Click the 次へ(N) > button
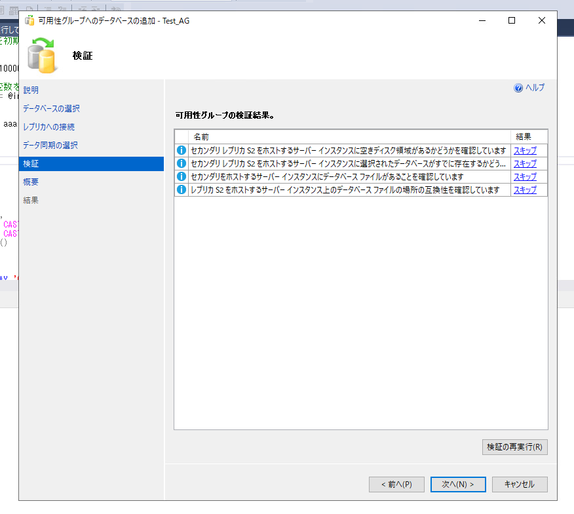Image resolution: width=574 pixels, height=514 pixels. click(458, 484)
